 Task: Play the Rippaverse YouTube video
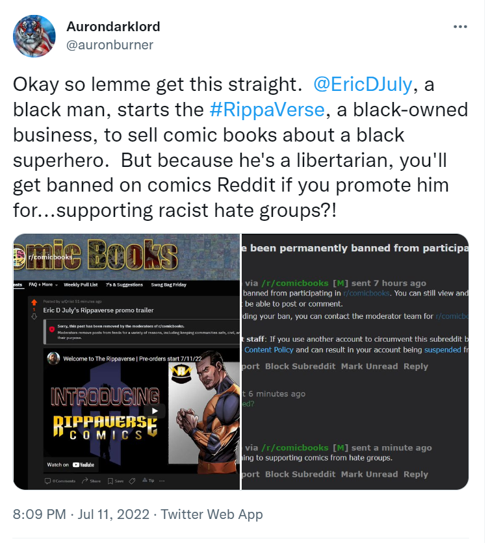[x=155, y=411]
